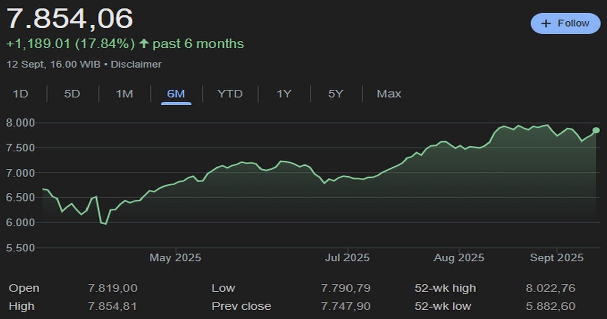Click the Follow button
Image resolution: width=607 pixels, height=319 pixels.
(565, 24)
